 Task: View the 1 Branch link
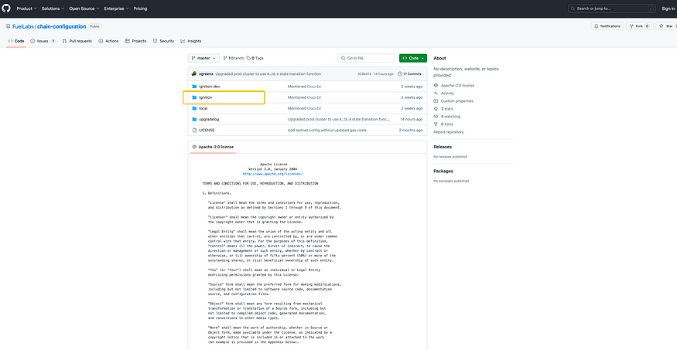(233, 58)
